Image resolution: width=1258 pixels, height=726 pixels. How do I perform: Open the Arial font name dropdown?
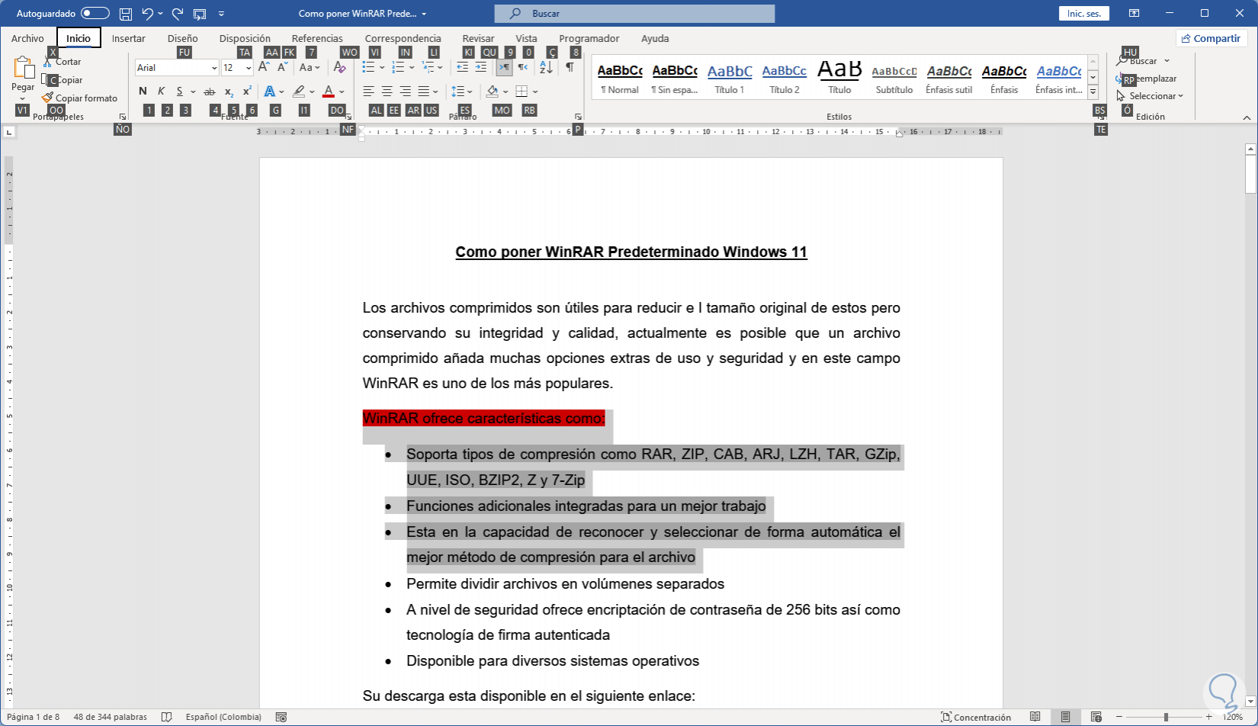point(214,68)
